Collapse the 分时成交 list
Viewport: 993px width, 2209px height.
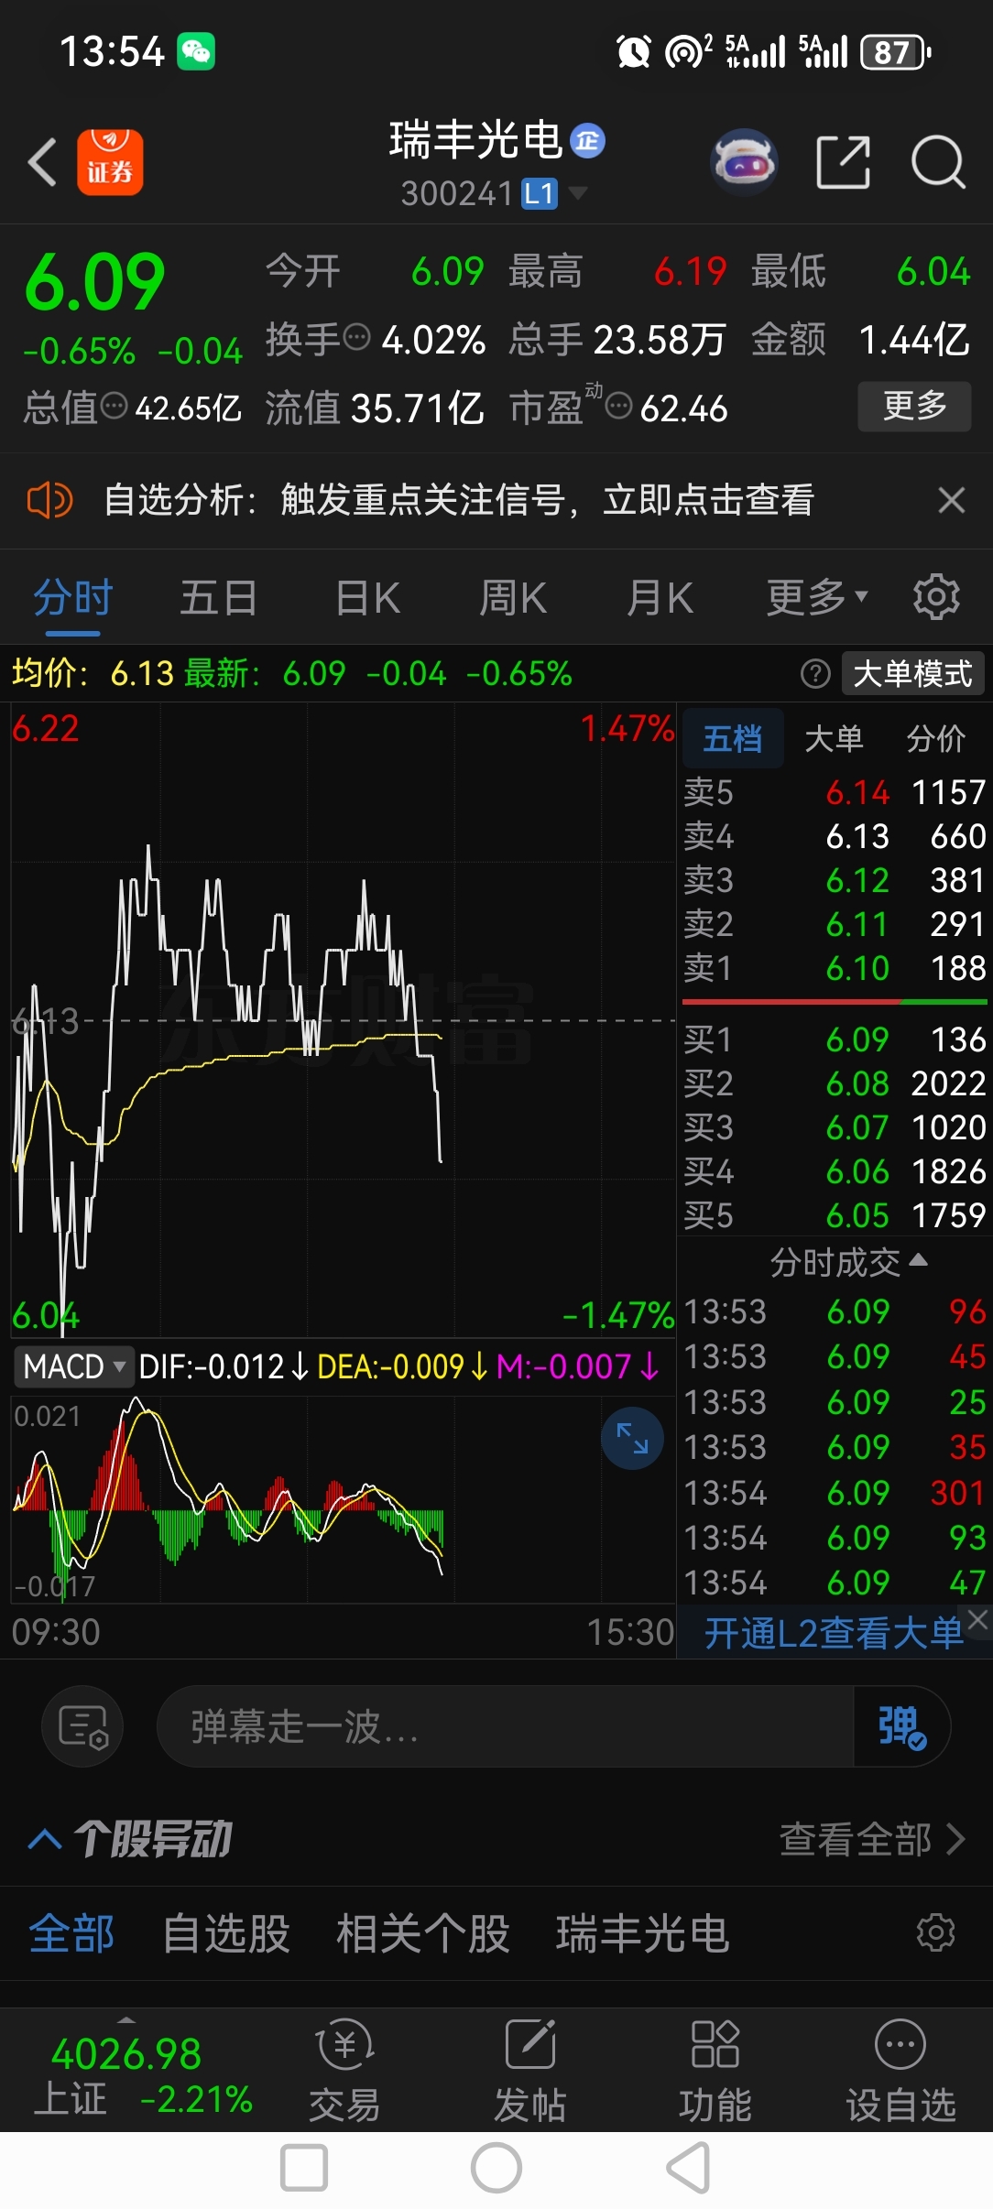point(848,1262)
